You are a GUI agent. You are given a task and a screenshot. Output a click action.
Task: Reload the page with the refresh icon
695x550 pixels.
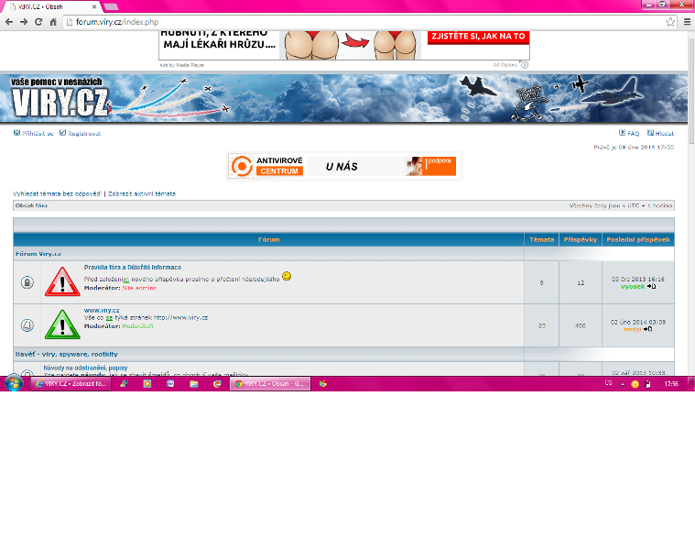pyautogui.click(x=38, y=21)
